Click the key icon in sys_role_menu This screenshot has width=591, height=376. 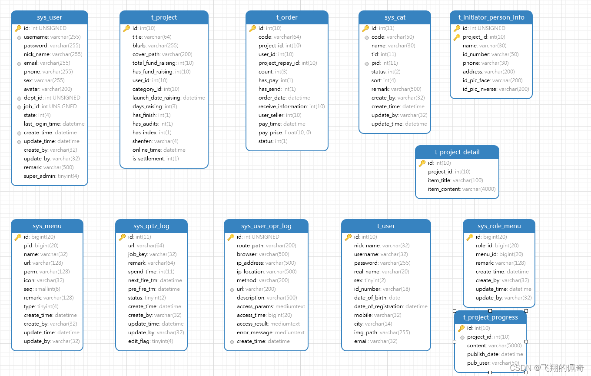470,237
